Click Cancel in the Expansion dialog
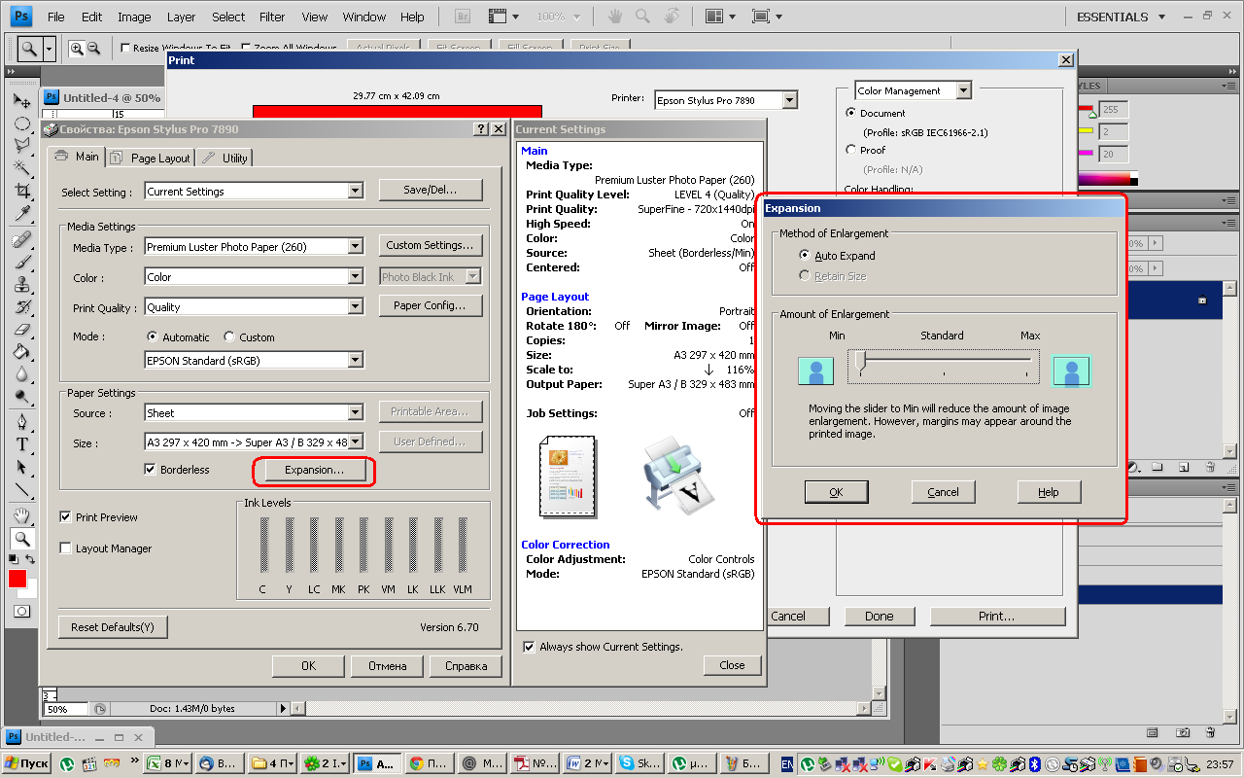The height and width of the screenshot is (778, 1244). 943,492
